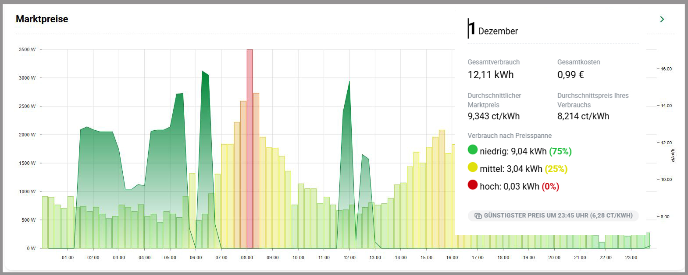Click the average market price 9,343 ct/kWh
The image size is (688, 275).
click(493, 116)
